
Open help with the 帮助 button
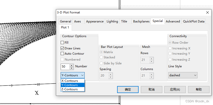[199, 89]
